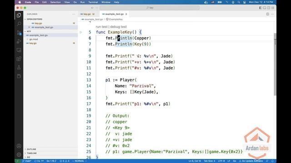
Task: Open the Remote Explorer view
Action: coord(19,50)
